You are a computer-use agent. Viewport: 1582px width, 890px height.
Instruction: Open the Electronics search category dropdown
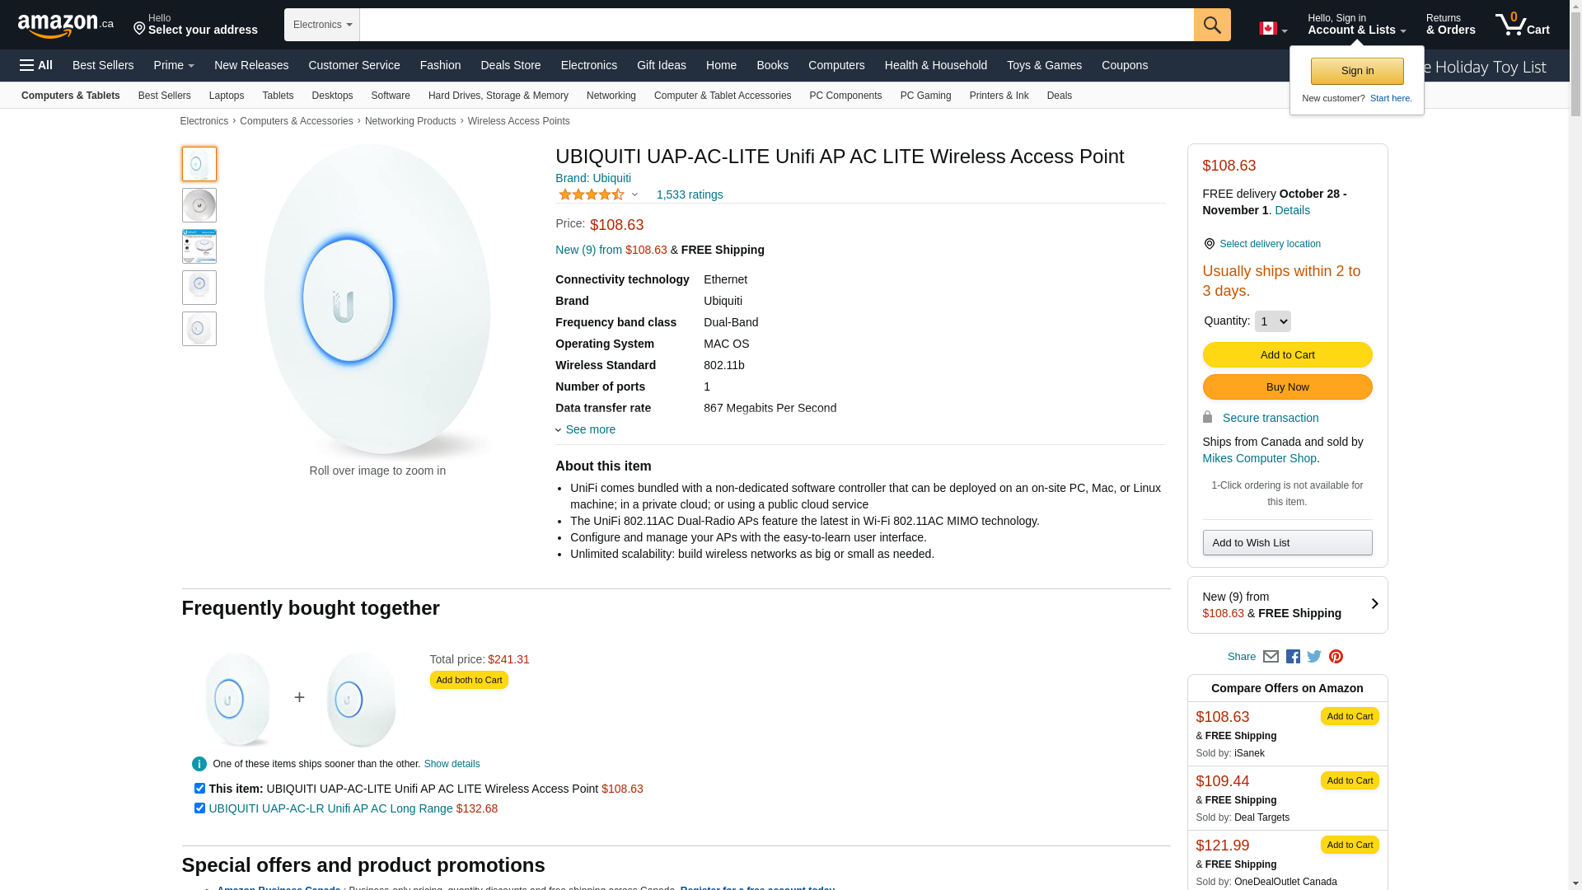[322, 25]
